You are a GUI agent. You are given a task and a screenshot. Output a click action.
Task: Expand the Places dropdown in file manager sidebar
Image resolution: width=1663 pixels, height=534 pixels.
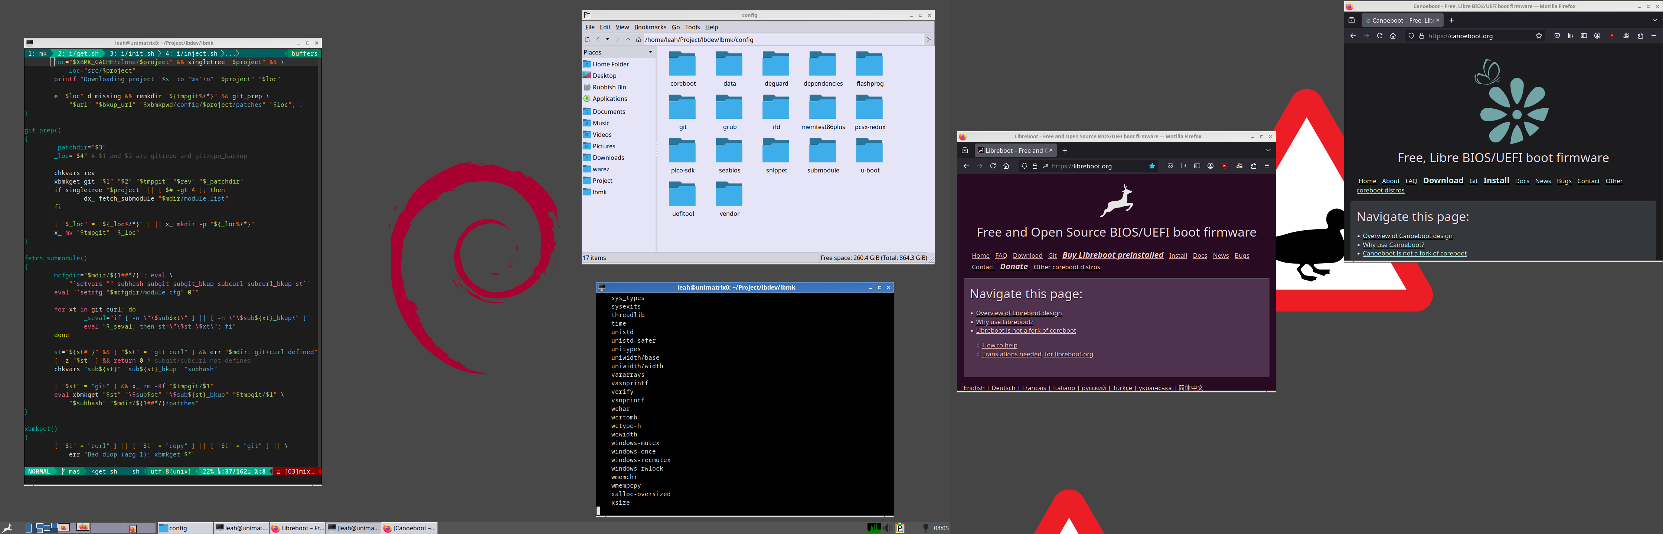click(x=650, y=52)
